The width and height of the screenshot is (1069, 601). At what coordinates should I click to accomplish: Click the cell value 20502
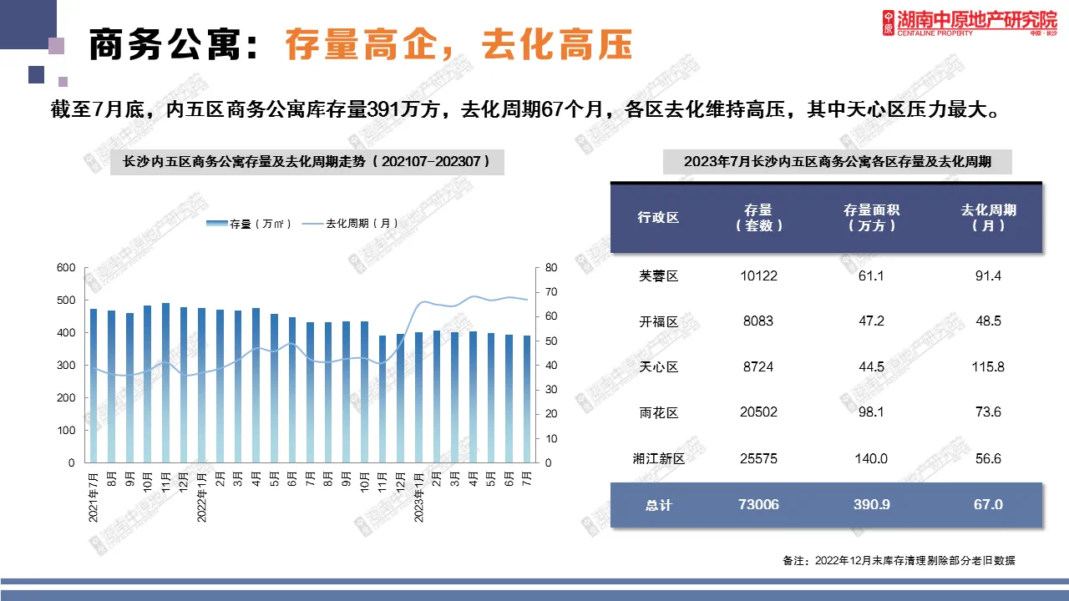759,412
